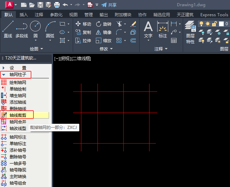The image size is (230, 187).
Task: Expand the 设置 section
Action: click(x=4, y=68)
